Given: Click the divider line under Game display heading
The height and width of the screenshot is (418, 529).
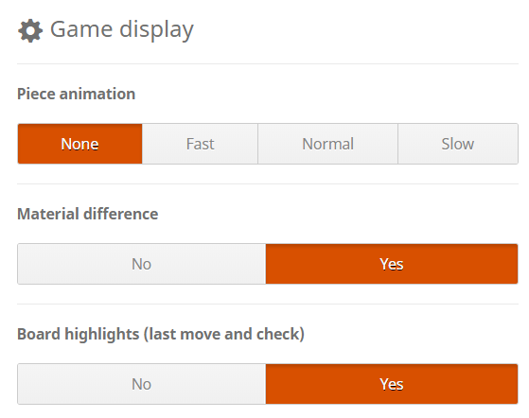Looking at the screenshot, I should click(x=268, y=63).
